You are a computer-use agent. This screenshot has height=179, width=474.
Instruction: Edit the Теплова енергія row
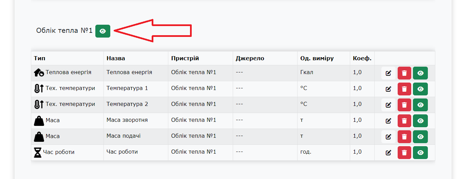click(x=388, y=73)
